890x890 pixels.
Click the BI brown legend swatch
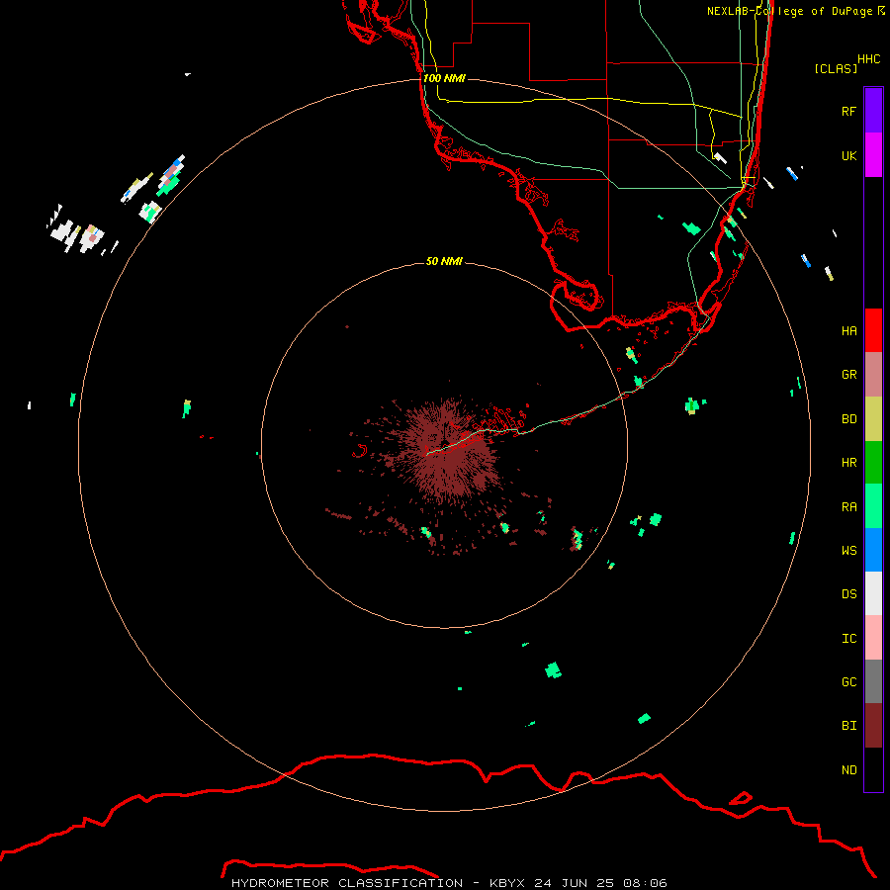pos(873,726)
